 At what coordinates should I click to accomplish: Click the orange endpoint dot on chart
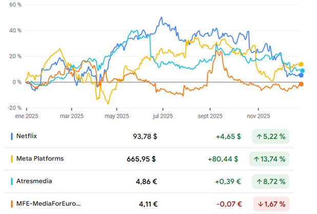pos(301,84)
